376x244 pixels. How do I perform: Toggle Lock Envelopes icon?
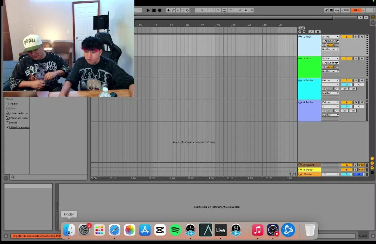318,32
